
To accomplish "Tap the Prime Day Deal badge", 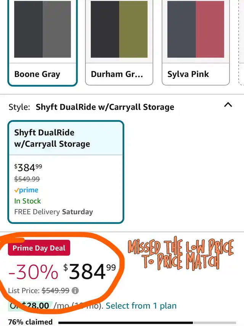I will [39, 248].
